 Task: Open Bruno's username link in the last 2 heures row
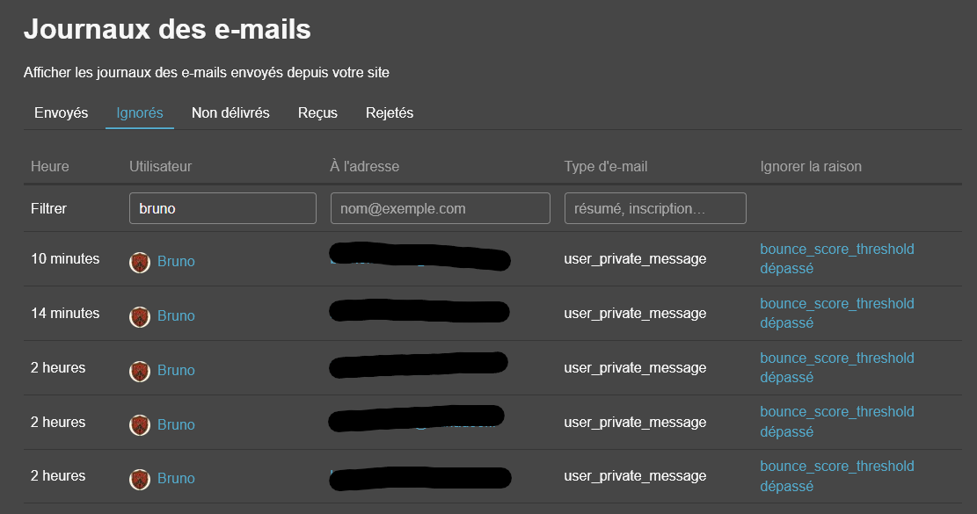pos(176,479)
